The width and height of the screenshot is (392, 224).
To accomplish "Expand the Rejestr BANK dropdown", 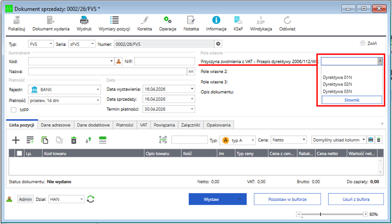I will pyautogui.click(x=98, y=89).
